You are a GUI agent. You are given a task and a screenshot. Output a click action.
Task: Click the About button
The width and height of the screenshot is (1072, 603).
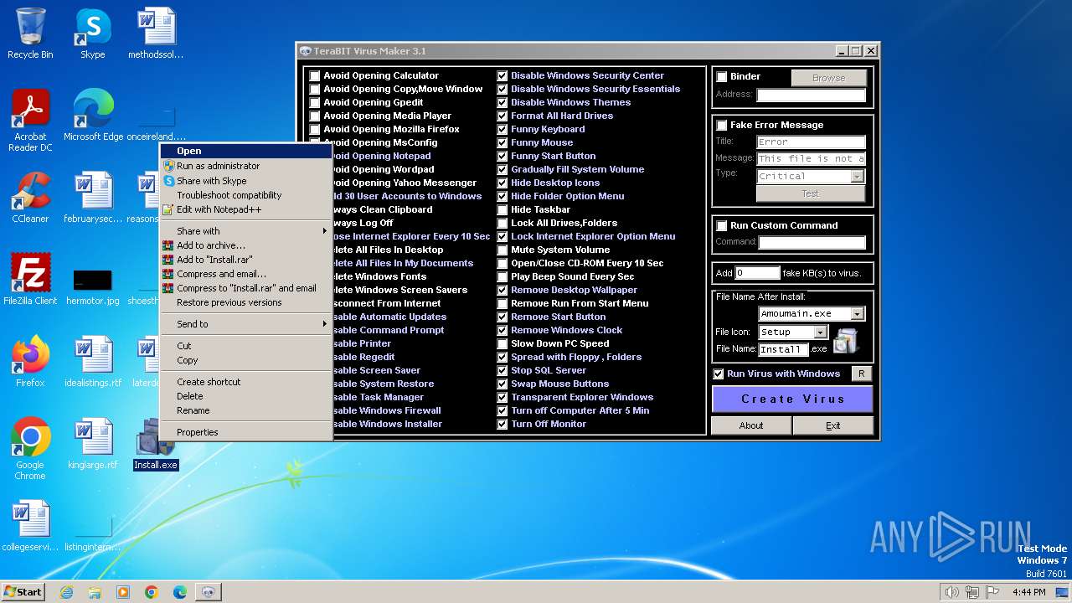pyautogui.click(x=751, y=425)
